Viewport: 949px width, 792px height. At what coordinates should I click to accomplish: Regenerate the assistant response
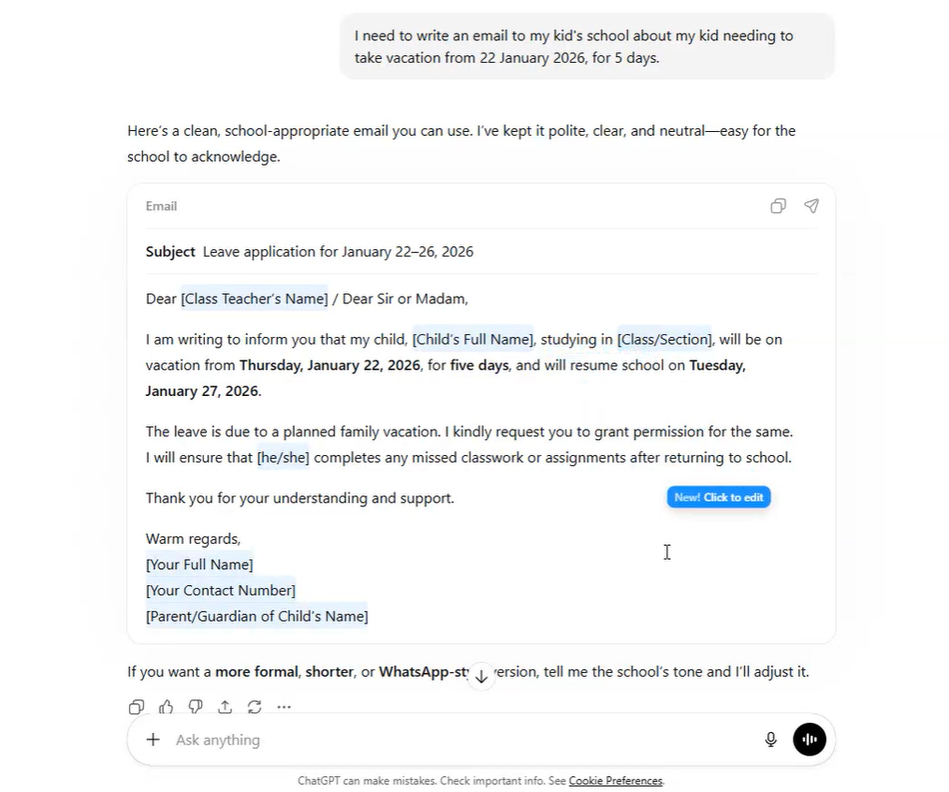(x=255, y=707)
